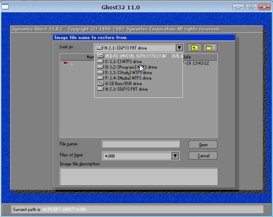Click the Date column header
This screenshot has height=217, width=273.
pos(200,57)
